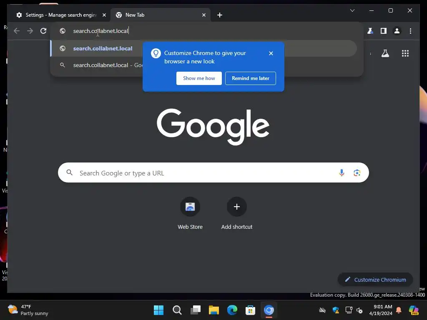
Task: Click the Chromium taskbar icon
Action: pyautogui.click(x=269, y=310)
